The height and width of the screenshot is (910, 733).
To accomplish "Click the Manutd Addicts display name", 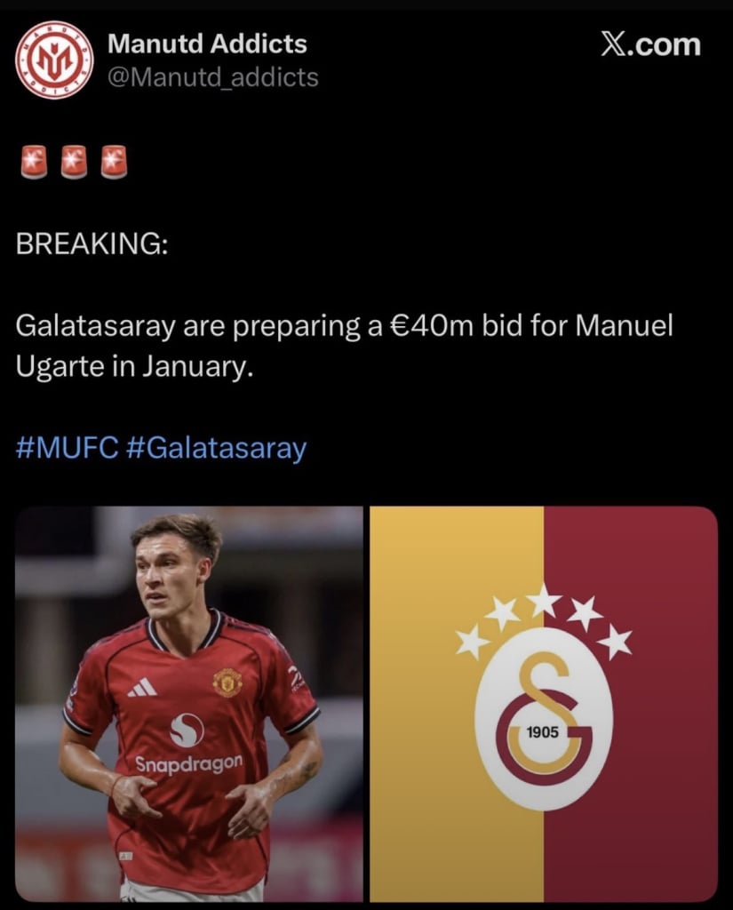I will 207,44.
